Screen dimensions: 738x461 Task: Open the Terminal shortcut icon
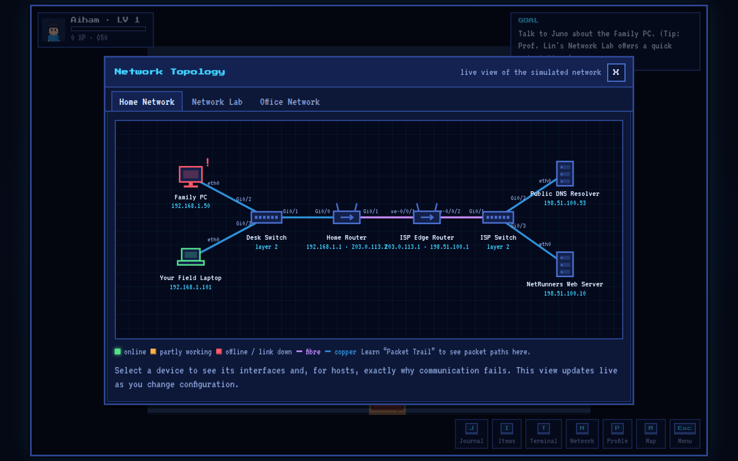coord(544,434)
